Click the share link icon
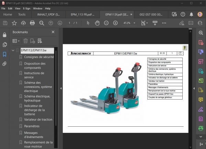The width and height of the screenshot is (206, 149). [182, 23]
